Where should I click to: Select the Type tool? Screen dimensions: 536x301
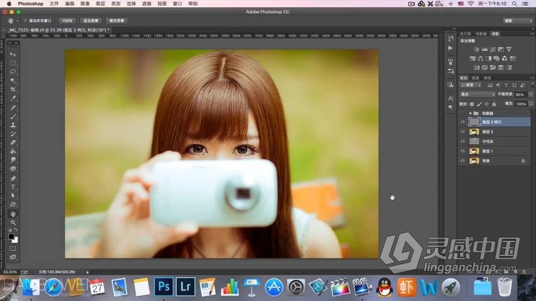13,187
